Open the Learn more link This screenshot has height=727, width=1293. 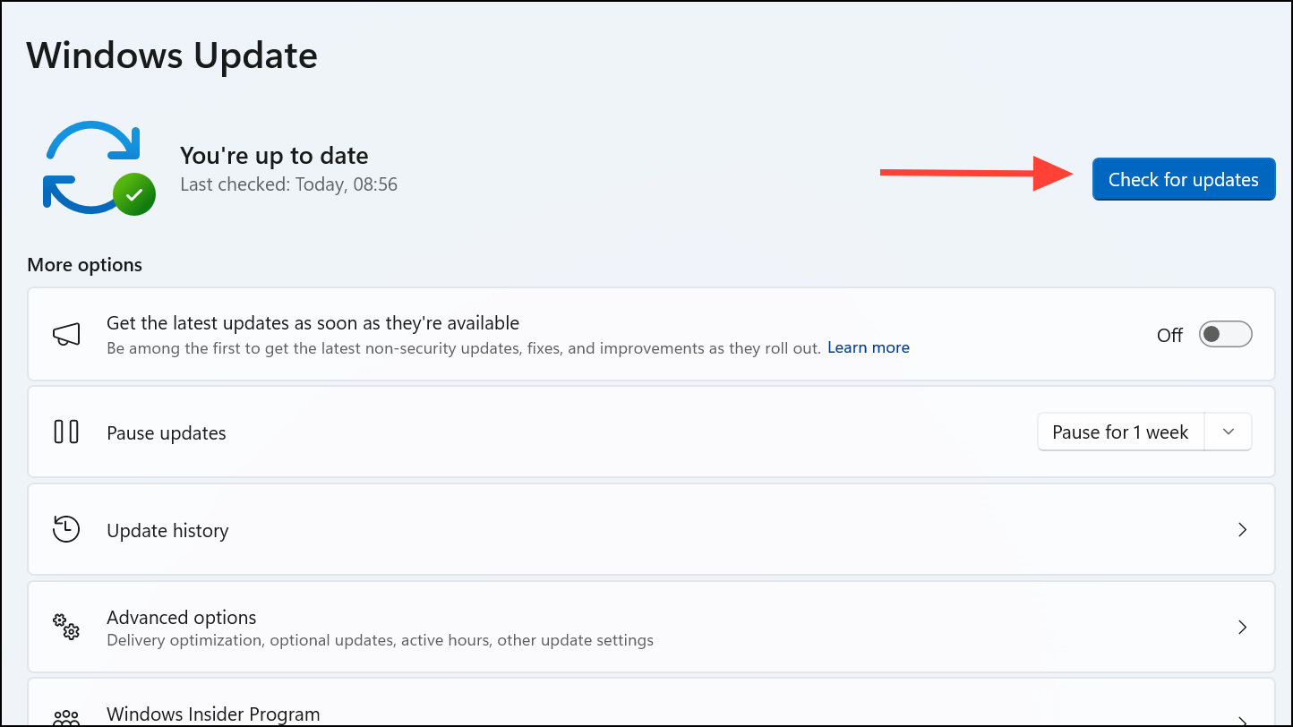click(x=868, y=347)
